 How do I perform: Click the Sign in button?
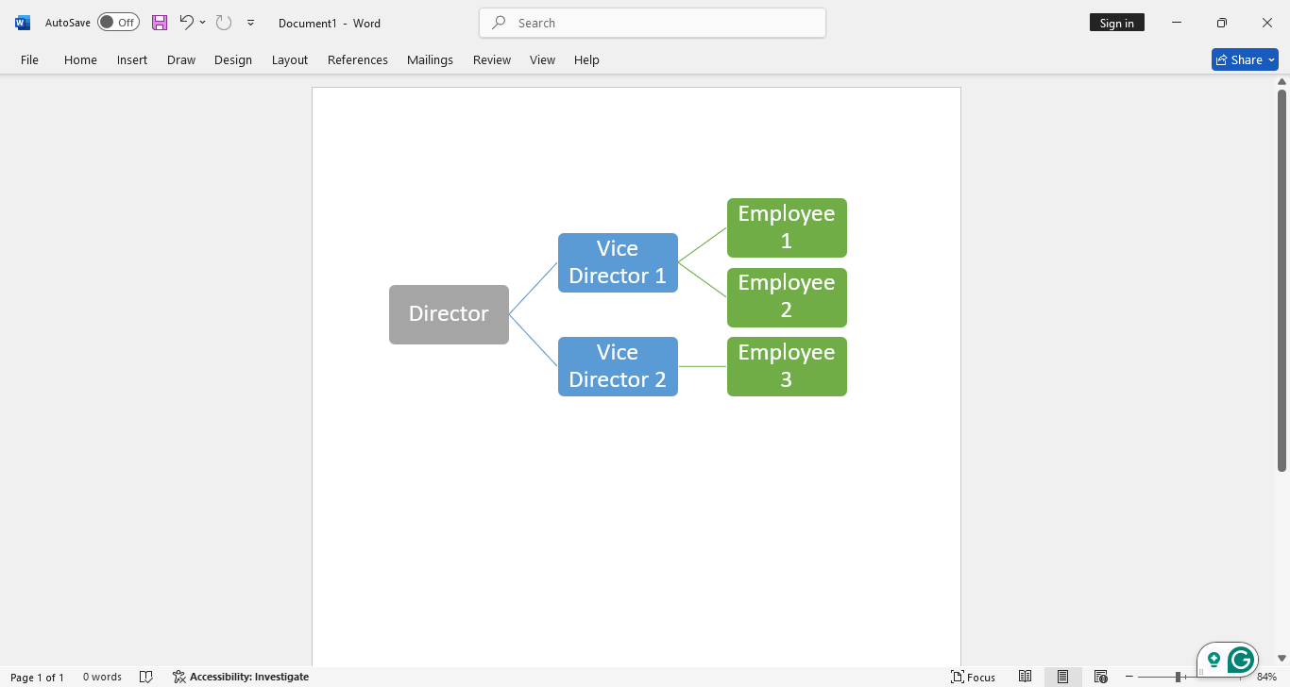coord(1116,22)
